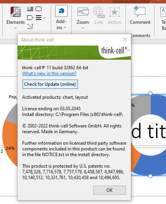166x204 pixels.
Task: Expand the Add-ins dropdown arrow
Action: click(65, 28)
